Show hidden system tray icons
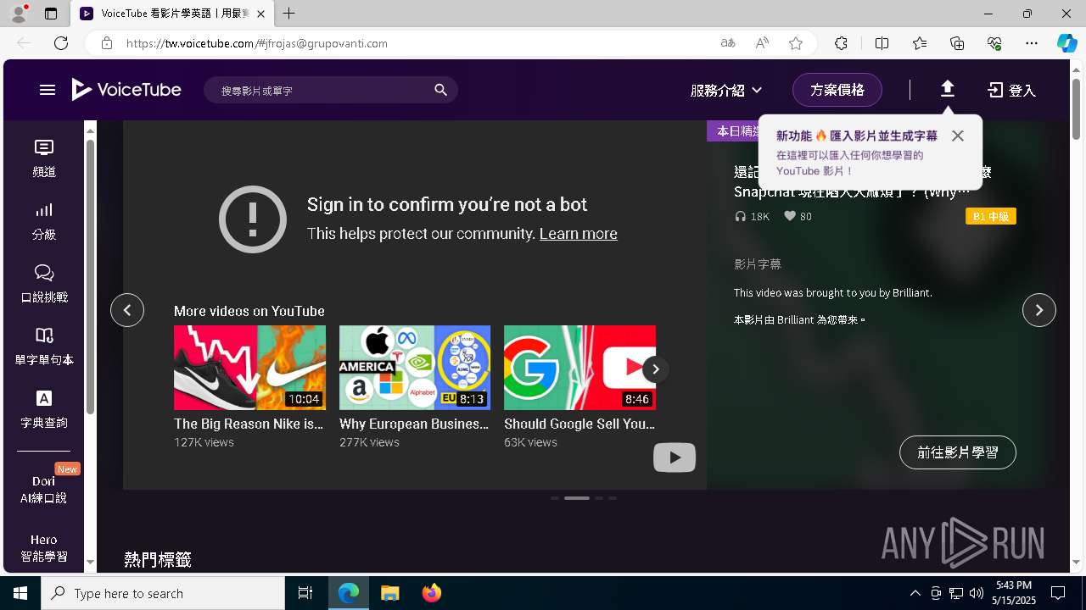 tap(915, 593)
